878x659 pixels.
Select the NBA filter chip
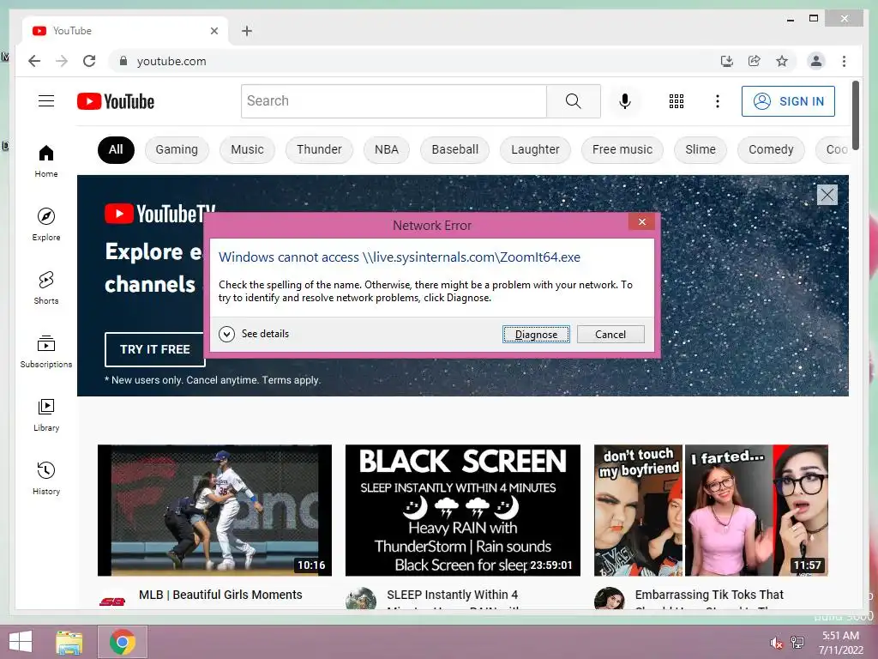point(387,149)
